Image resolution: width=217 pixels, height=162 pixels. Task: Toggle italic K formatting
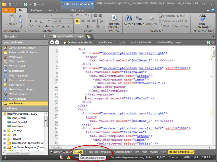pyautogui.click(x=36, y=21)
